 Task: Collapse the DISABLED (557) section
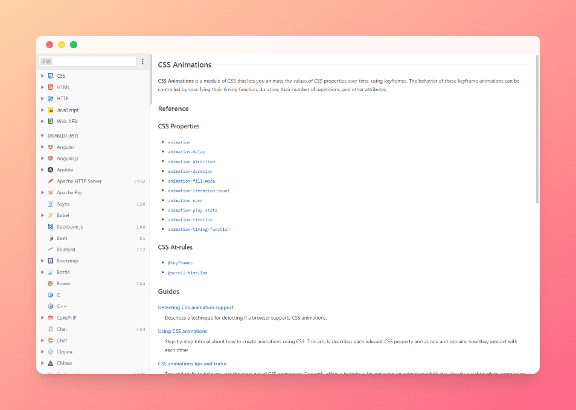tap(42, 136)
